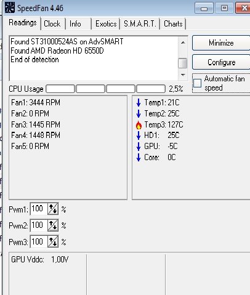Click the Pwm3 spinner arrows
250x295 pixels.
click(x=53, y=241)
